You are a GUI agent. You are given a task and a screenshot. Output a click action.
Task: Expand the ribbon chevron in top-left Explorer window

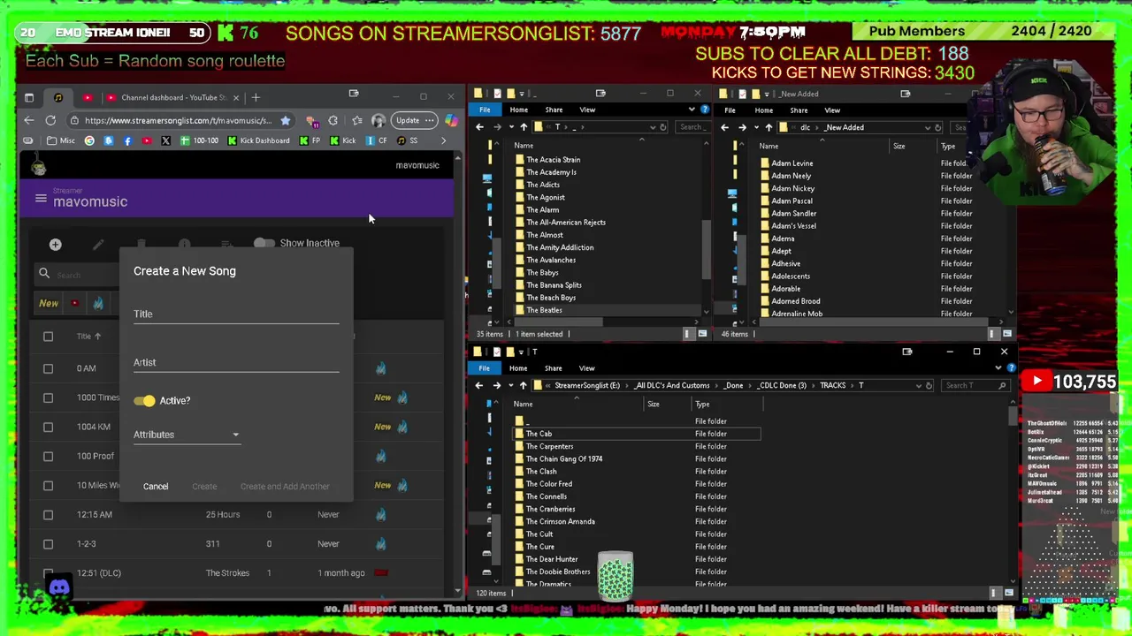click(x=692, y=110)
